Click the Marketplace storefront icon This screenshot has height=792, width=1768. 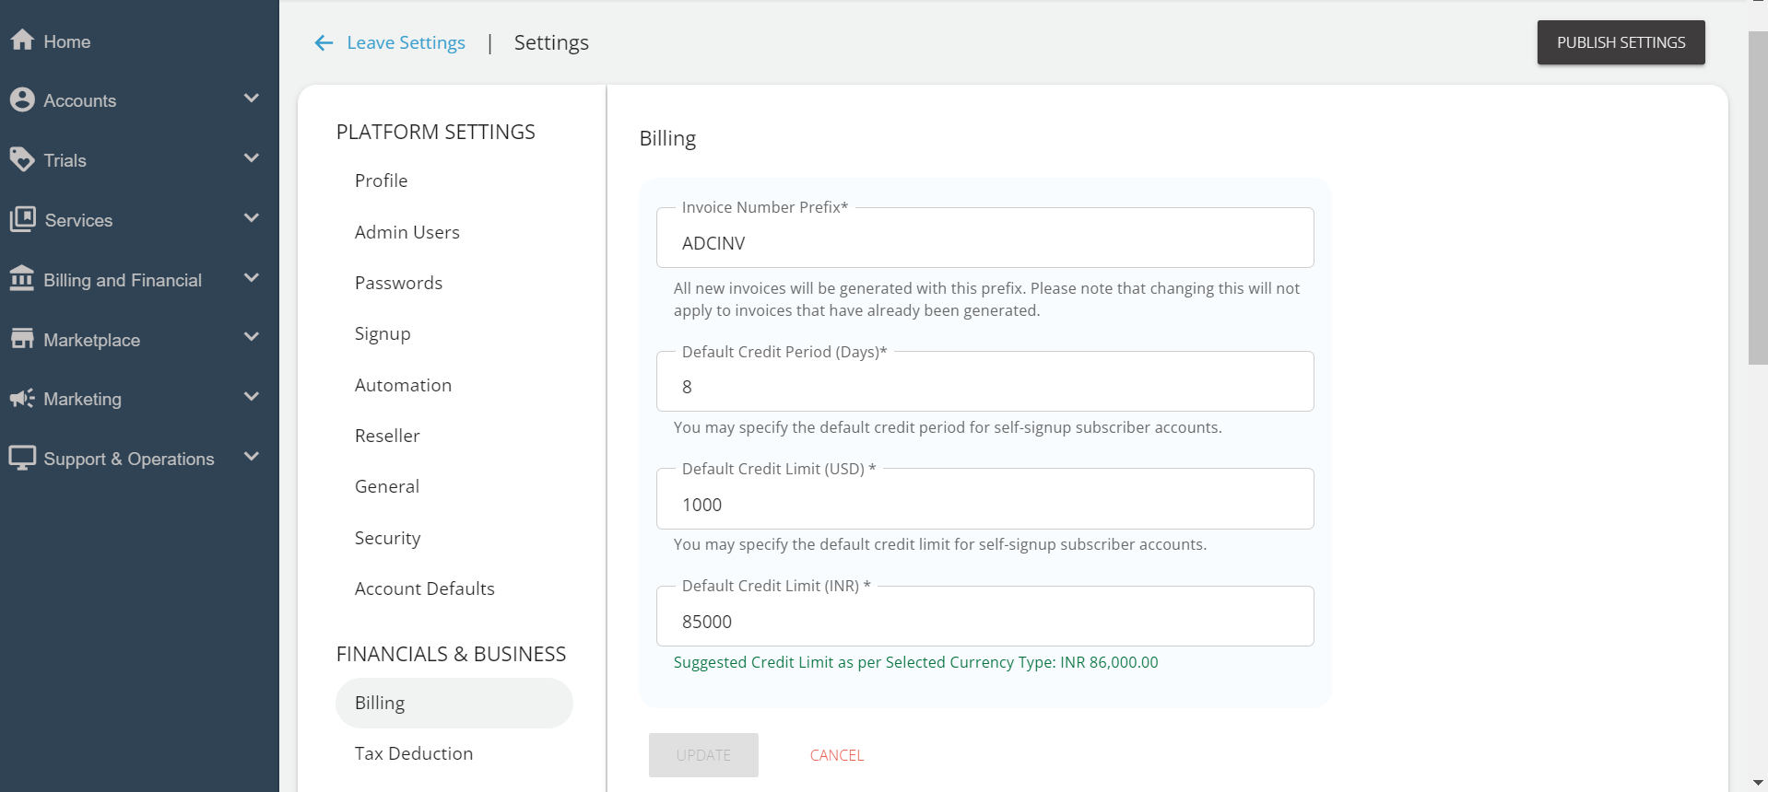22,339
